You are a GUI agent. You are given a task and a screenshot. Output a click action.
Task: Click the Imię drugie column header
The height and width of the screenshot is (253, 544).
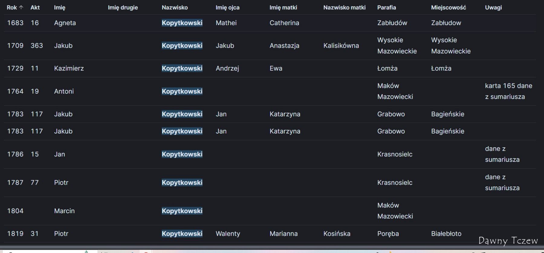pos(123,8)
